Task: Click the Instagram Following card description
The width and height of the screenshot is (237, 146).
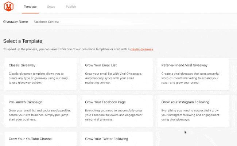Action: pos(190,115)
